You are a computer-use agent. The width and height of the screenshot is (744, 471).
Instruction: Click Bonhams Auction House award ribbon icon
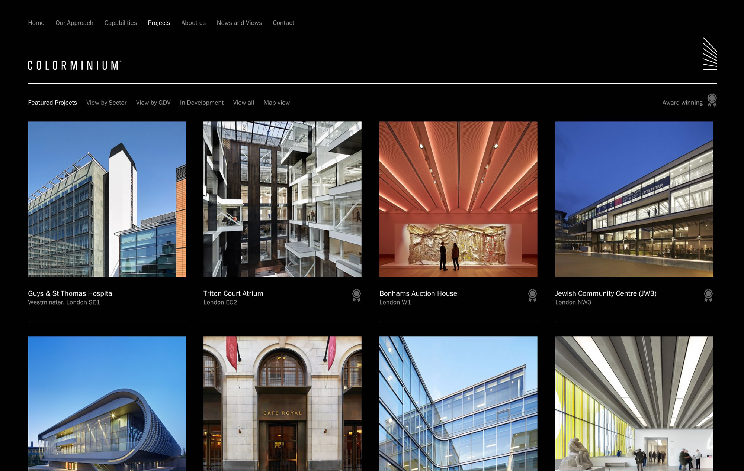click(x=532, y=295)
